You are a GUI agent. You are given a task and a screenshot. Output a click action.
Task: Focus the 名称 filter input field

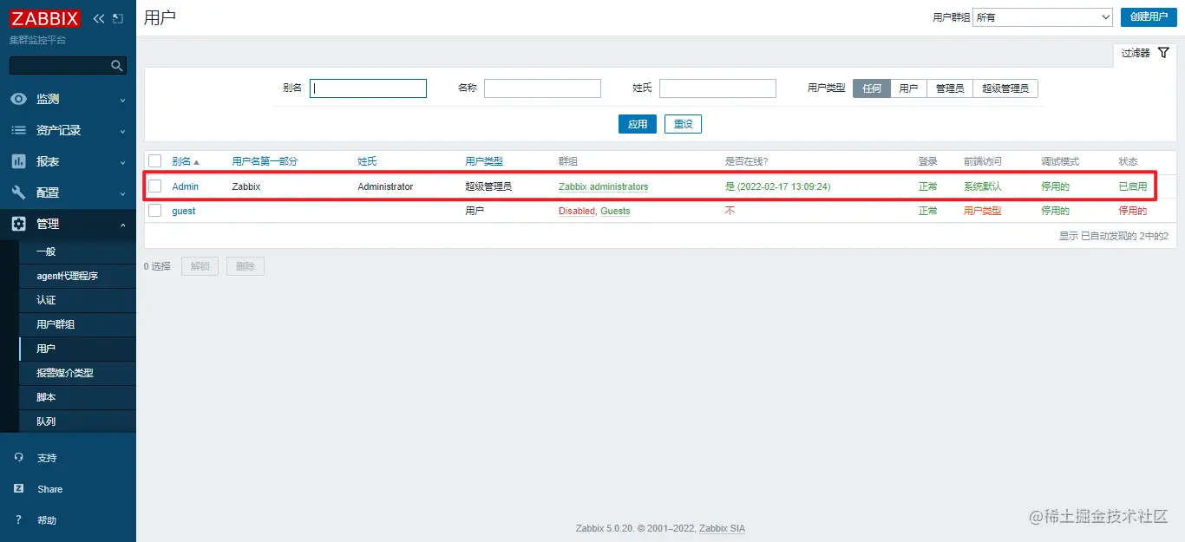tap(542, 88)
